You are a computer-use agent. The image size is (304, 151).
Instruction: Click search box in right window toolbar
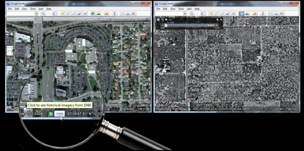point(169,14)
